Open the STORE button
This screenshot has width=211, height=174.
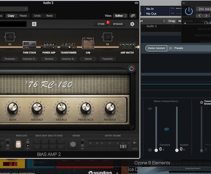[x=101, y=24]
